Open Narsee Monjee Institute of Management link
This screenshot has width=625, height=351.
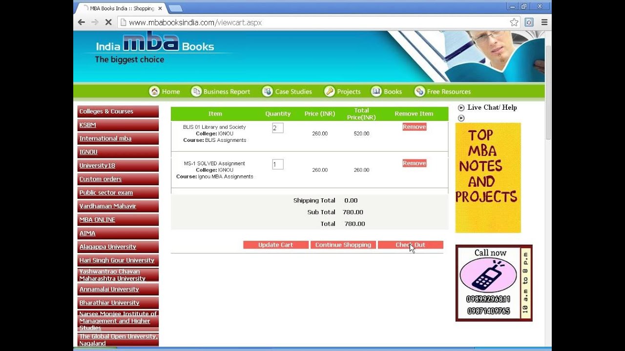click(118, 321)
